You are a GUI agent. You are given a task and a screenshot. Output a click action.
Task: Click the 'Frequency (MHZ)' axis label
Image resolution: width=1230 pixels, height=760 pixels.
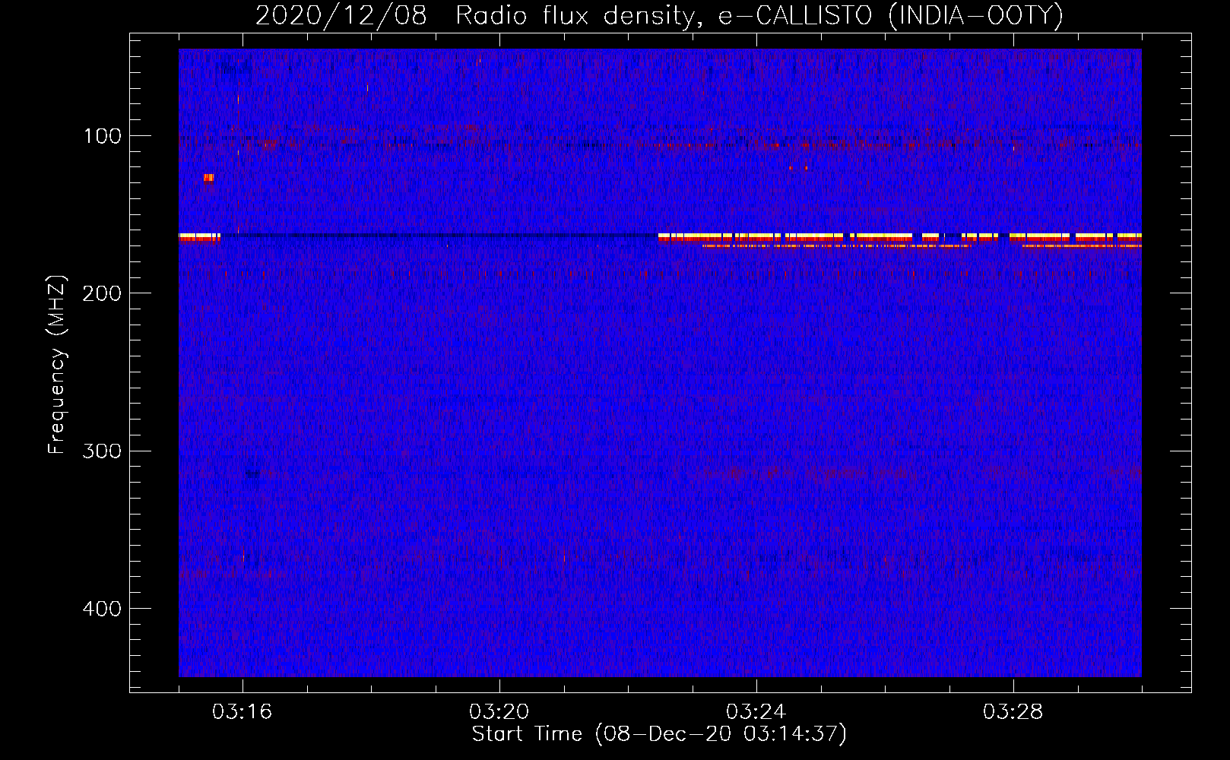pyautogui.click(x=57, y=365)
